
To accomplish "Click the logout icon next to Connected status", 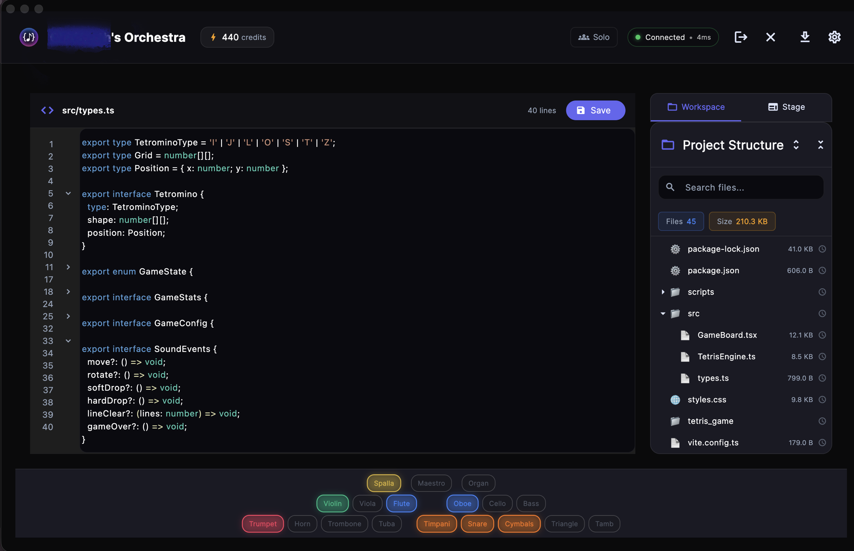I will click(x=741, y=37).
